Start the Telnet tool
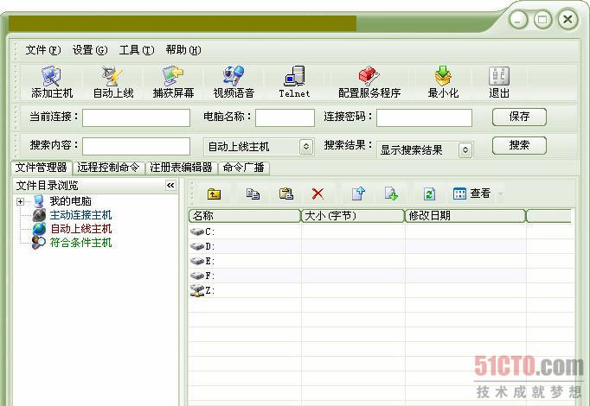590x406 pixels. click(294, 82)
